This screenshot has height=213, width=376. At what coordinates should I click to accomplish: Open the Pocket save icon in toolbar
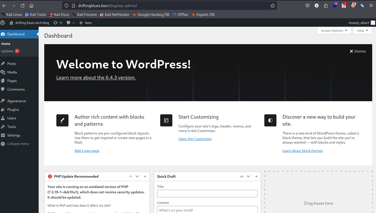pos(308,6)
